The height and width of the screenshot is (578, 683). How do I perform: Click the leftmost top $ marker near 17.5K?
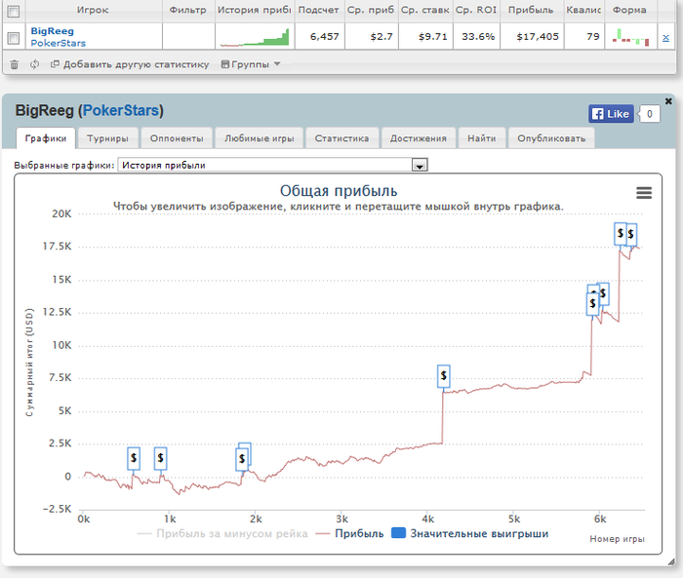click(621, 234)
